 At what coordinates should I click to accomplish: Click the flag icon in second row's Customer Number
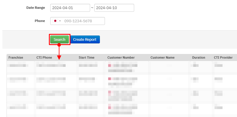(110, 79)
